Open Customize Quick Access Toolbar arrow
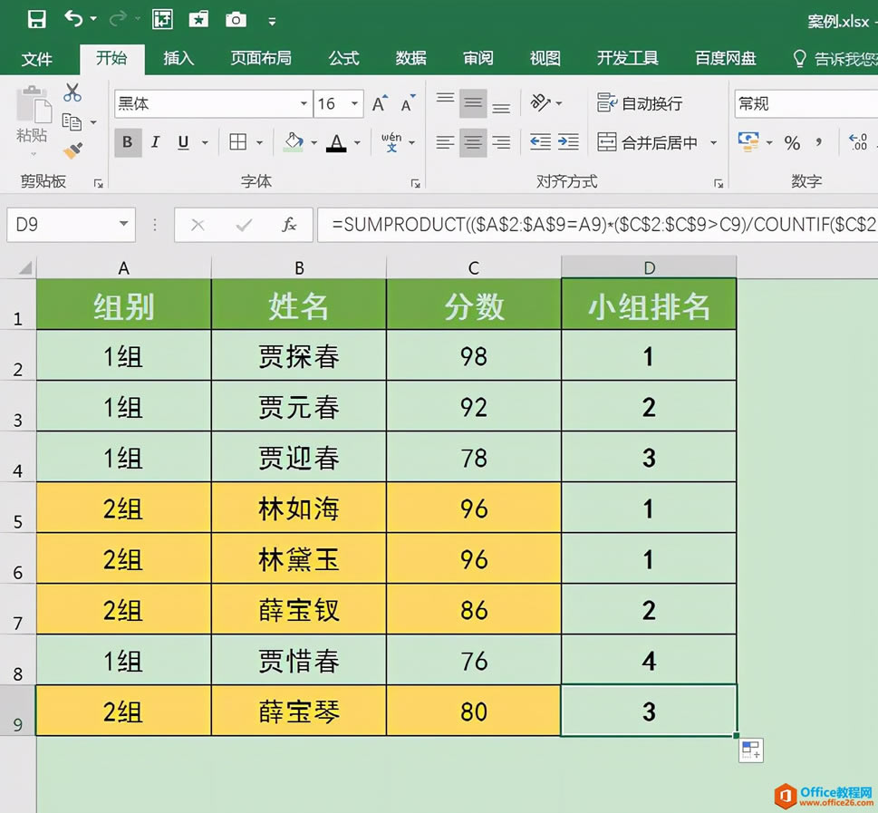 pyautogui.click(x=272, y=22)
